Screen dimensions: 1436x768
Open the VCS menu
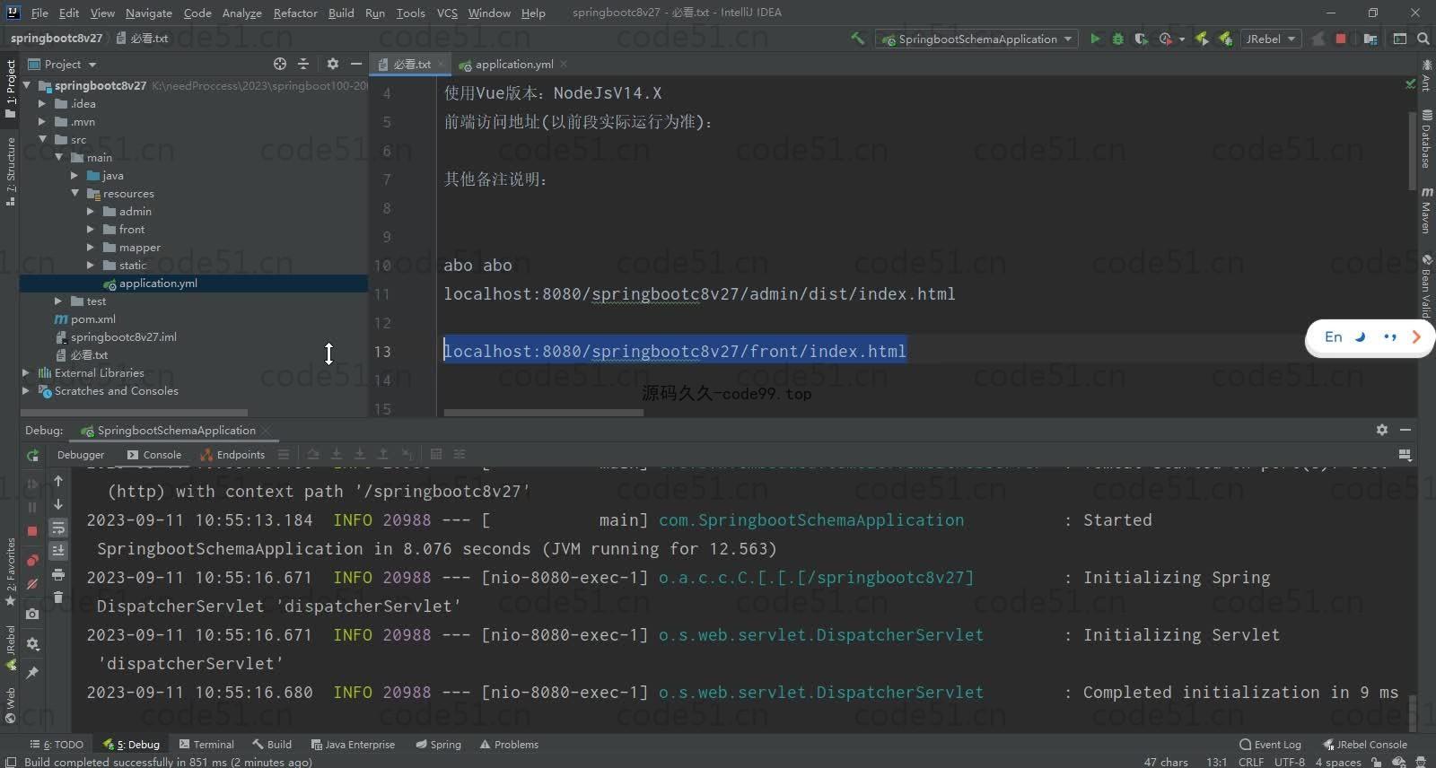[x=447, y=13]
